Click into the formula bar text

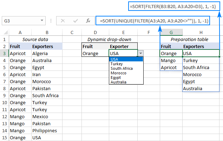coord(154,21)
